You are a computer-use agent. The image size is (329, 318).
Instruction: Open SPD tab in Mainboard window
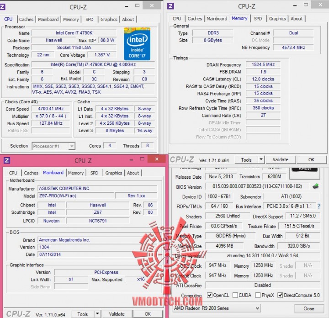[94, 173]
